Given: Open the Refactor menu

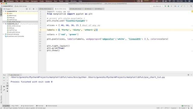Looking at the screenshot, I should point(49,1).
